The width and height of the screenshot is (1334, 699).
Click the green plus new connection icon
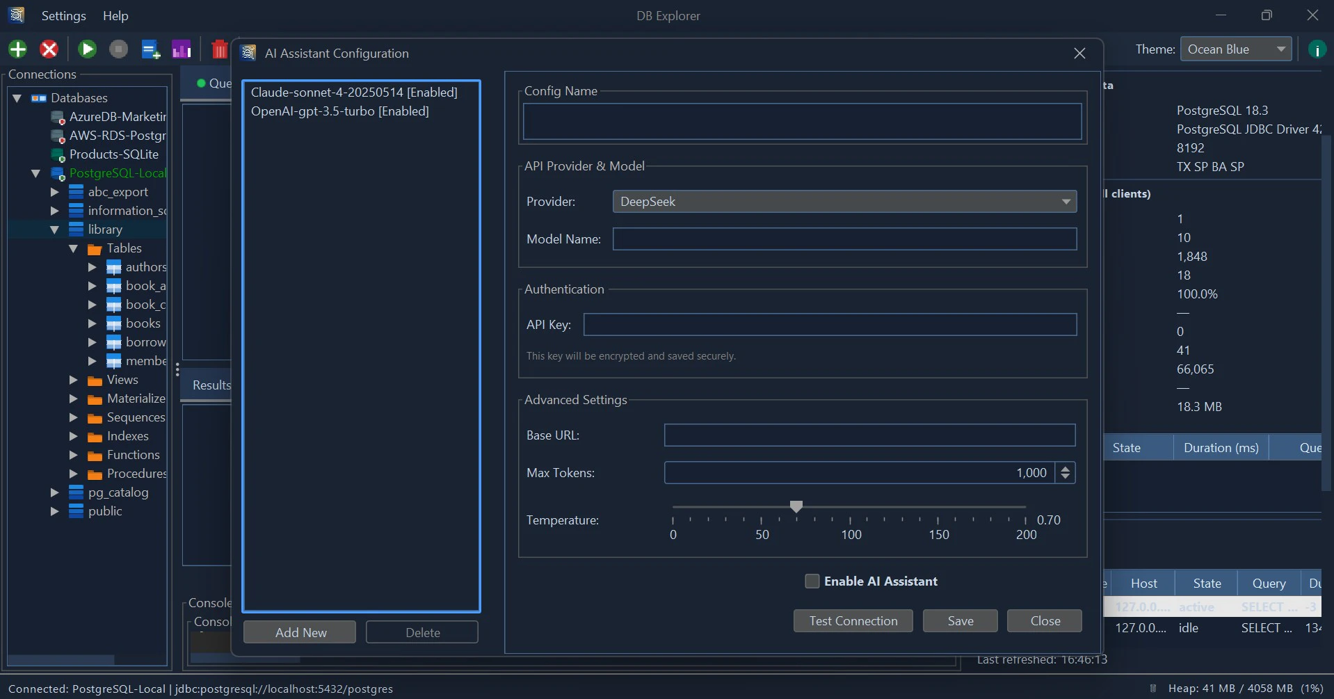coord(17,49)
